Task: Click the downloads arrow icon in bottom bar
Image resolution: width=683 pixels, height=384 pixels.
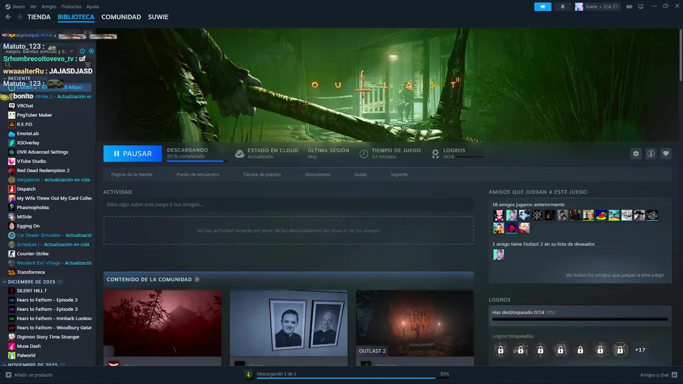Action: point(248,374)
